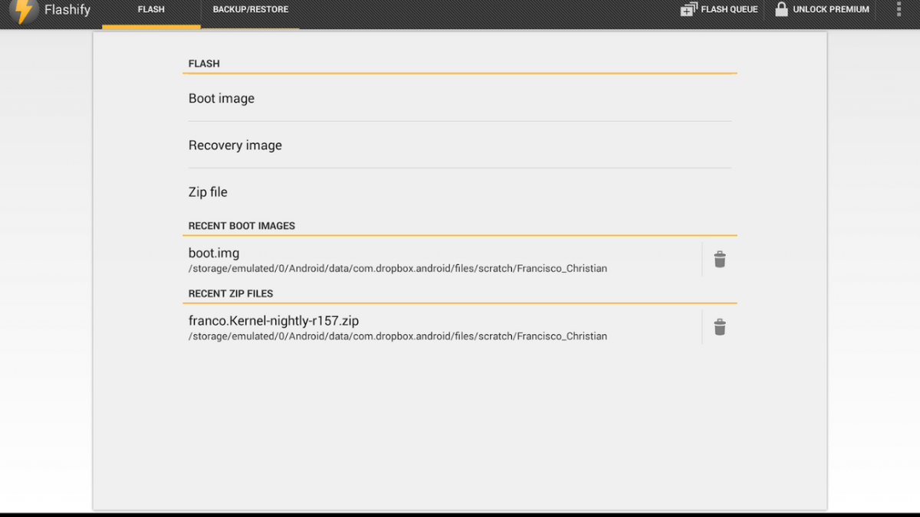Open the flash queue icon
The height and width of the screenshot is (517, 920).
coord(688,10)
